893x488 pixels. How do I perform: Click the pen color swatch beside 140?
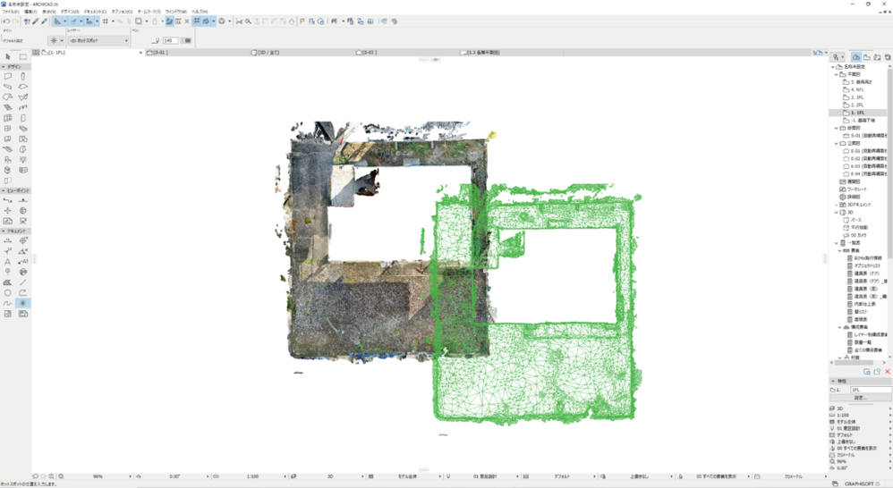[x=185, y=40]
